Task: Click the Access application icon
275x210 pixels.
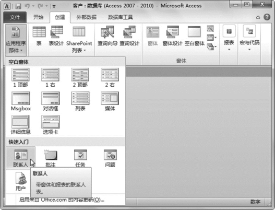Action: point(7,6)
